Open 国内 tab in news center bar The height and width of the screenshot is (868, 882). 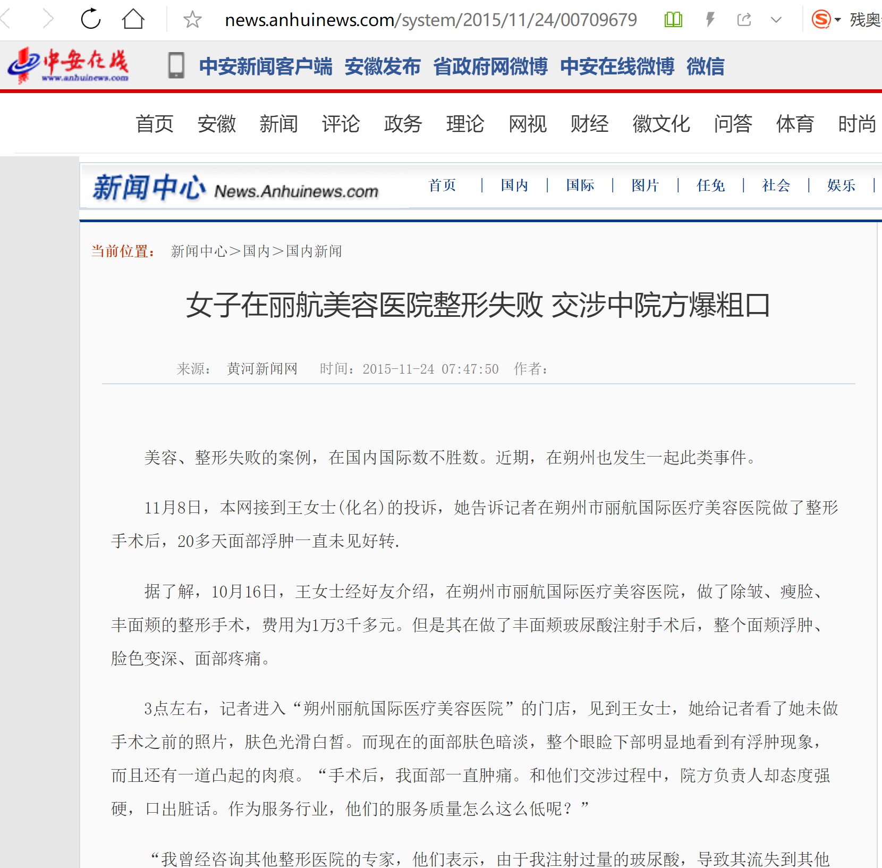click(x=514, y=186)
